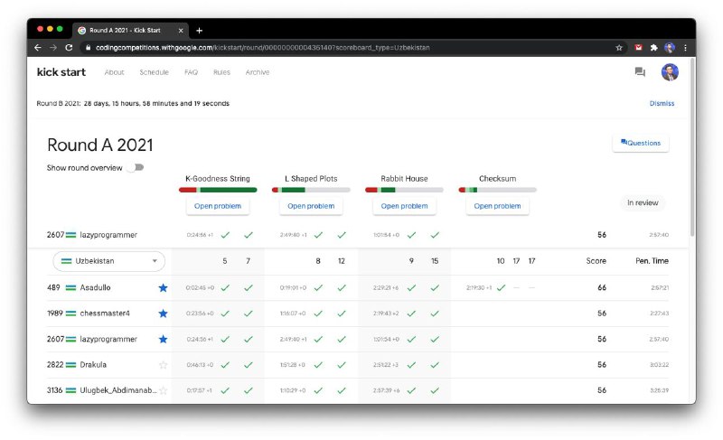Viewport: 723px width, 440px height.
Task: Open problem K-Goodness String
Action: pos(218,206)
